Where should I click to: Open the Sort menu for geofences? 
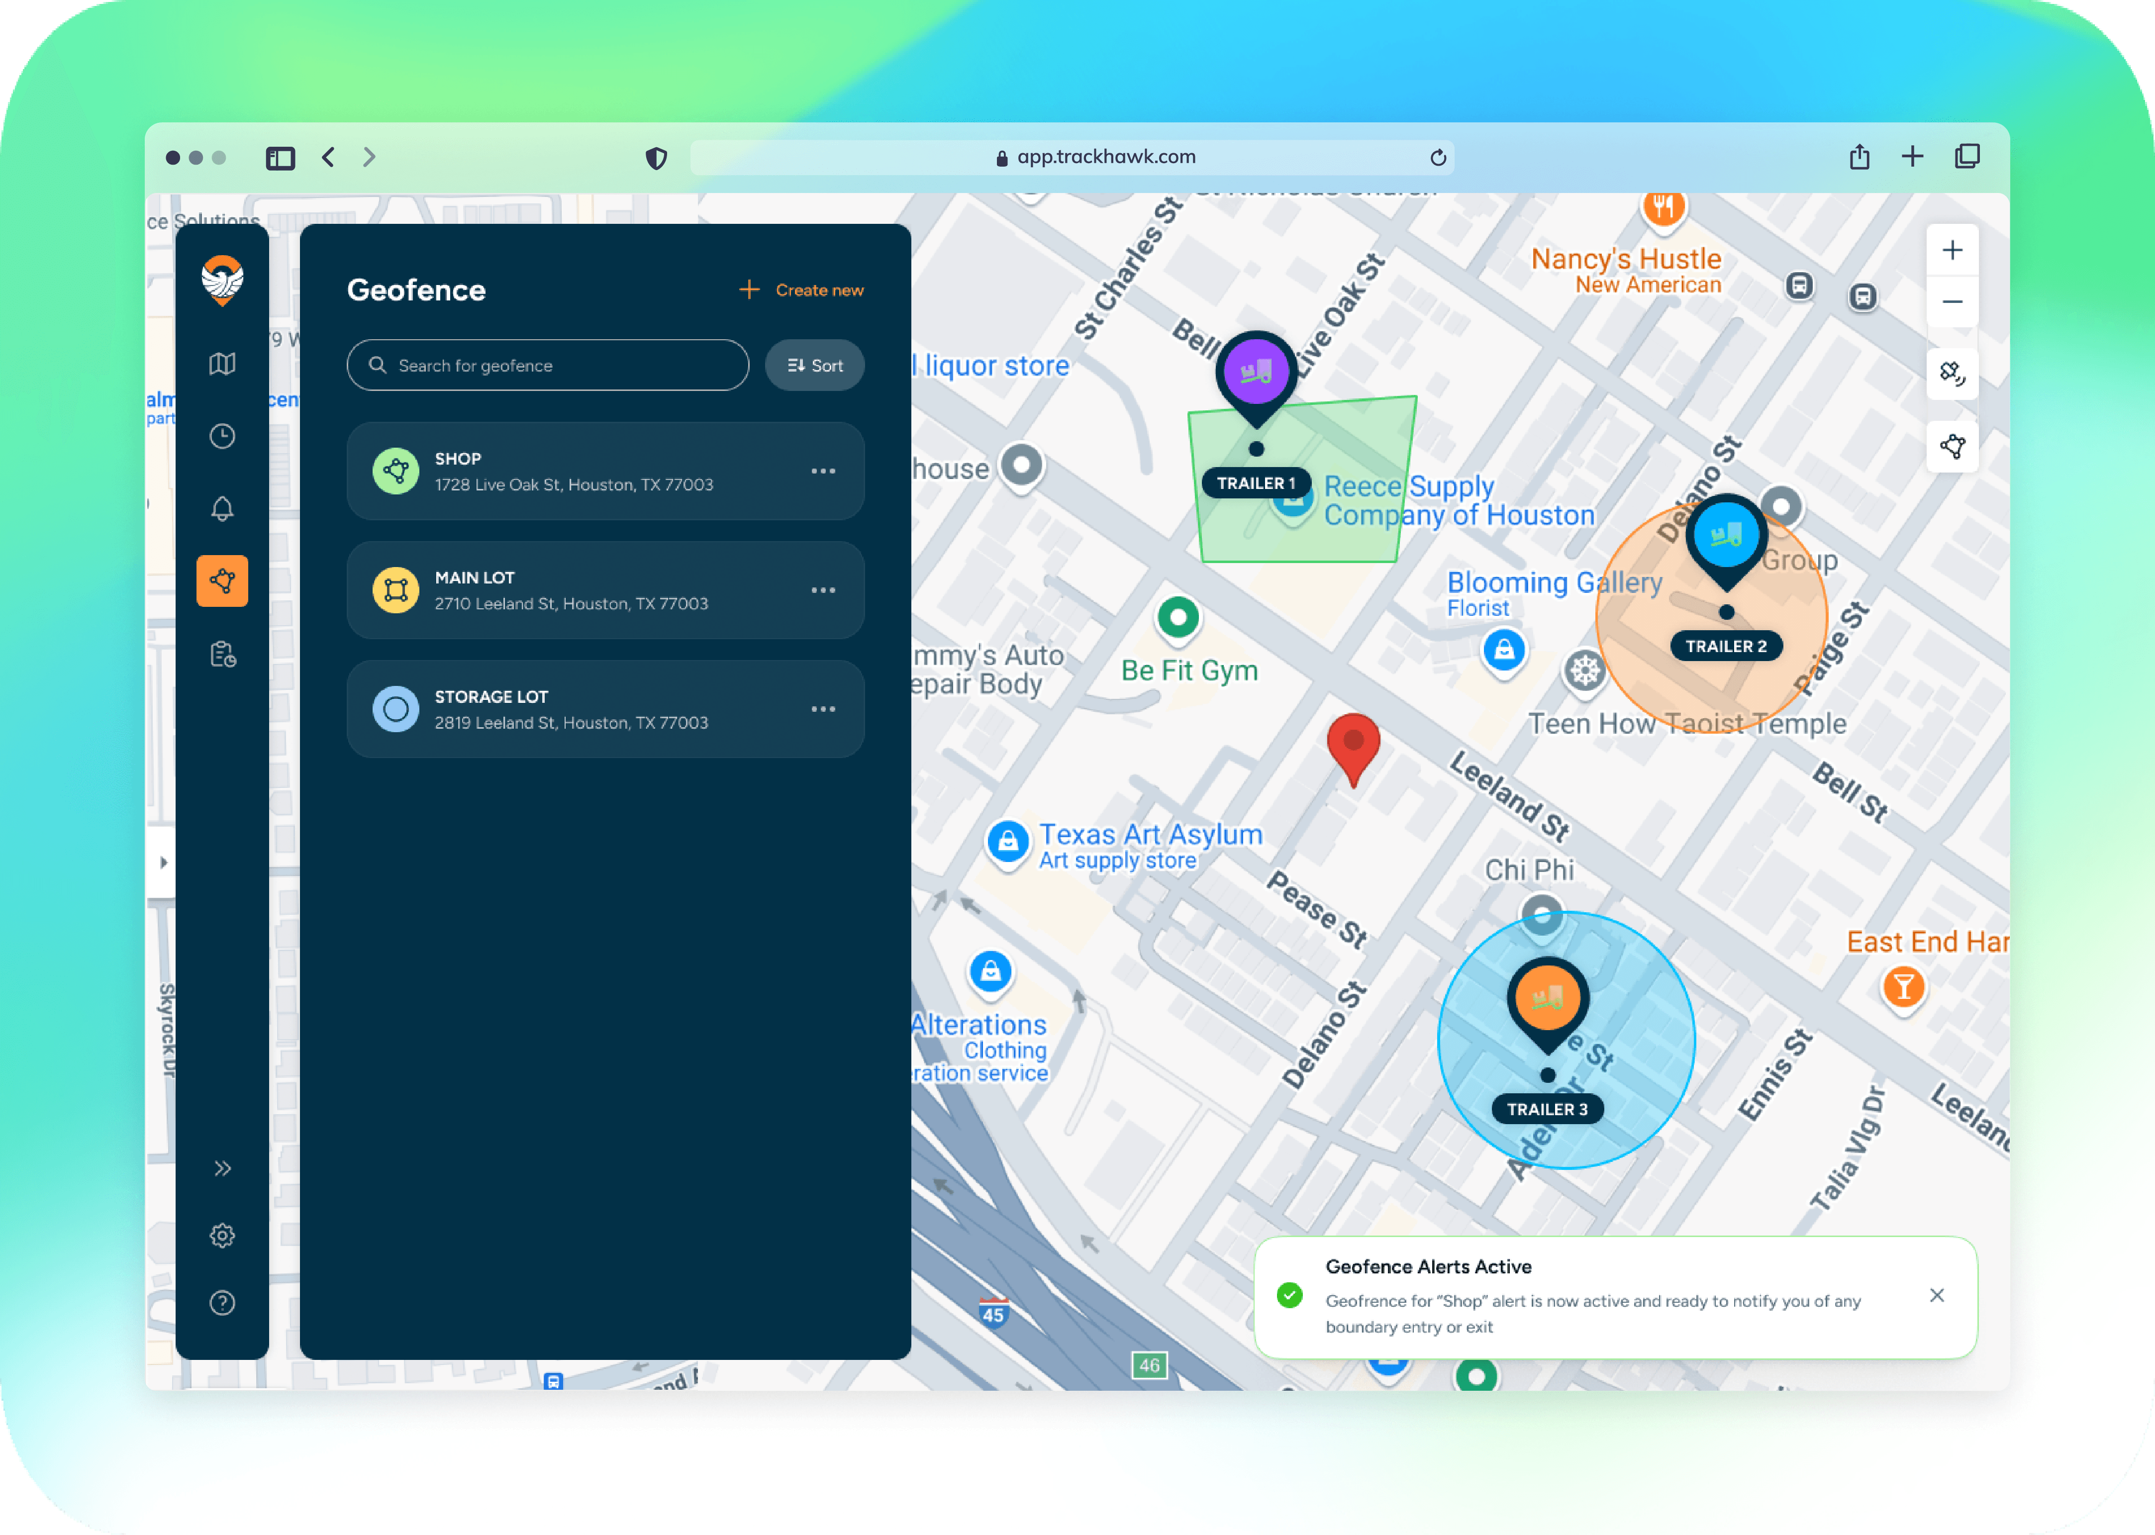(x=814, y=366)
